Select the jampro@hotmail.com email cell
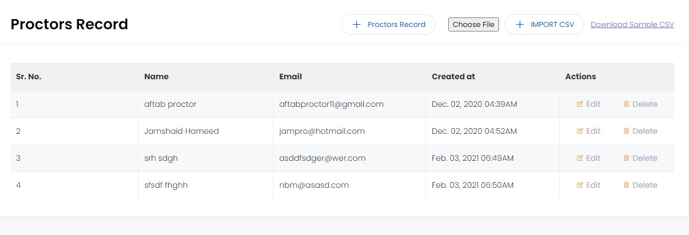Viewport: 689px width, 235px height. point(321,131)
